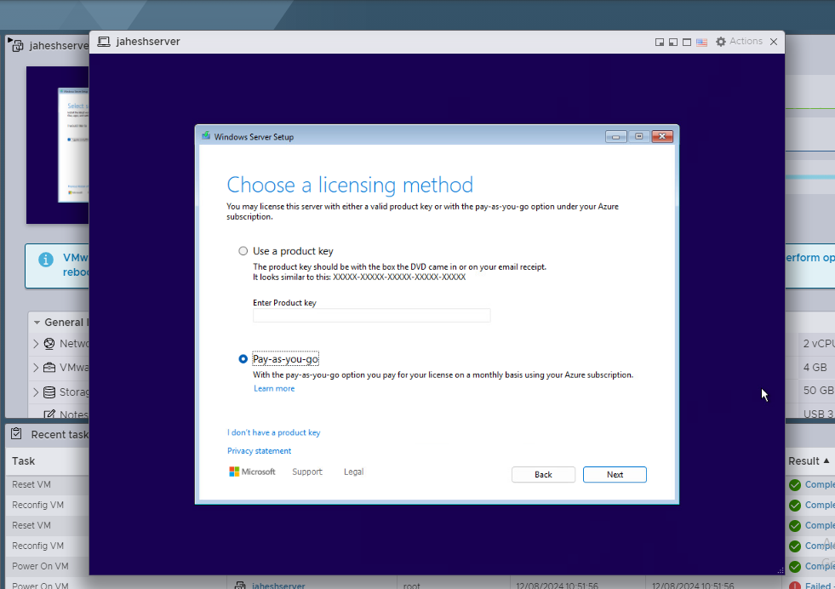Maximize the Windows Server Setup dialog

click(638, 137)
